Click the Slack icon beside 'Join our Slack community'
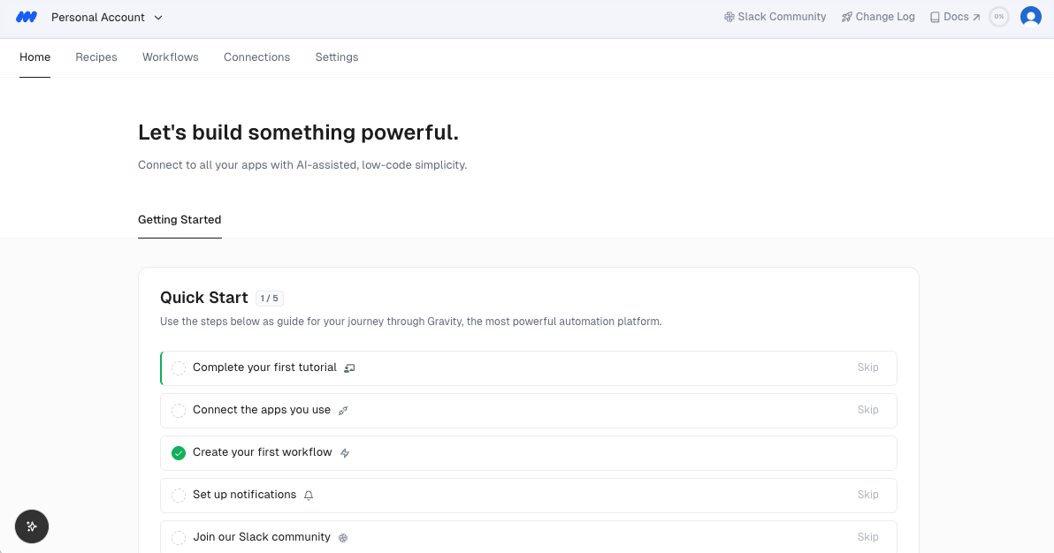This screenshot has width=1054, height=553. point(343,538)
